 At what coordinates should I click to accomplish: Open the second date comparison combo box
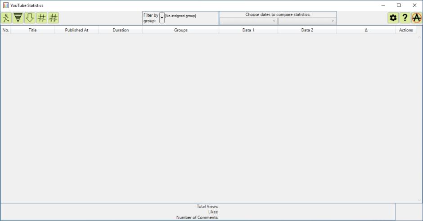click(x=307, y=21)
